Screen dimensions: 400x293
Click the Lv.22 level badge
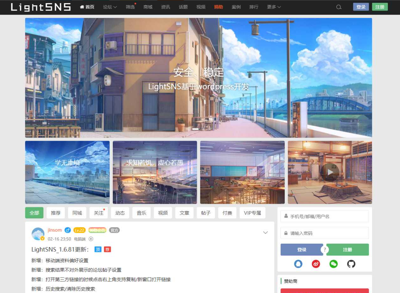point(80,230)
